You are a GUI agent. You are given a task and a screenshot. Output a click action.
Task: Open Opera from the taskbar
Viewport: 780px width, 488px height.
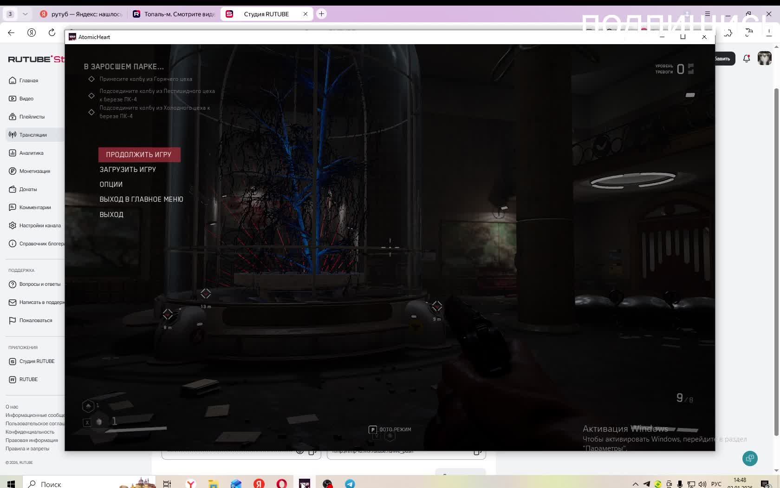coord(282,484)
